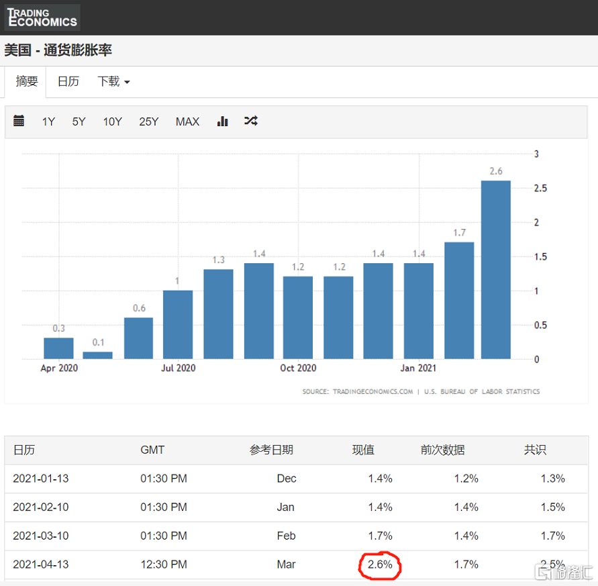Viewport: 598px width, 586px height.
Task: Click the 1.7 bar in chart
Action: pos(459,300)
